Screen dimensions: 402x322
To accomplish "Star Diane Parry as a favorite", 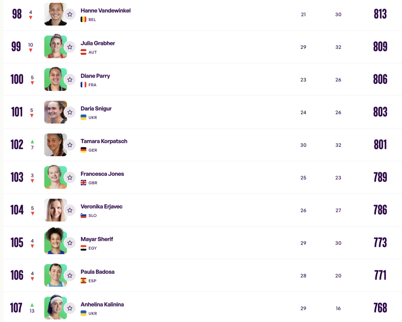I will [70, 79].
